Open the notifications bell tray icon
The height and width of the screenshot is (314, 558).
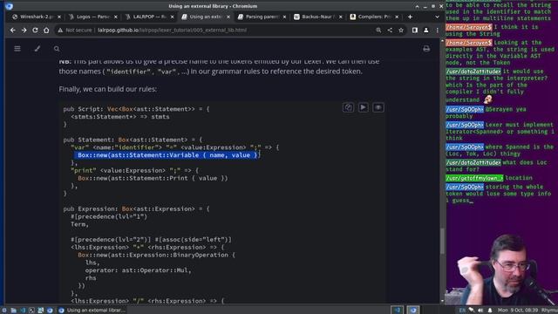point(490,311)
